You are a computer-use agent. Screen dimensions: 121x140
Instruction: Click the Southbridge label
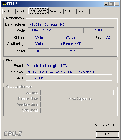pos(16,44)
